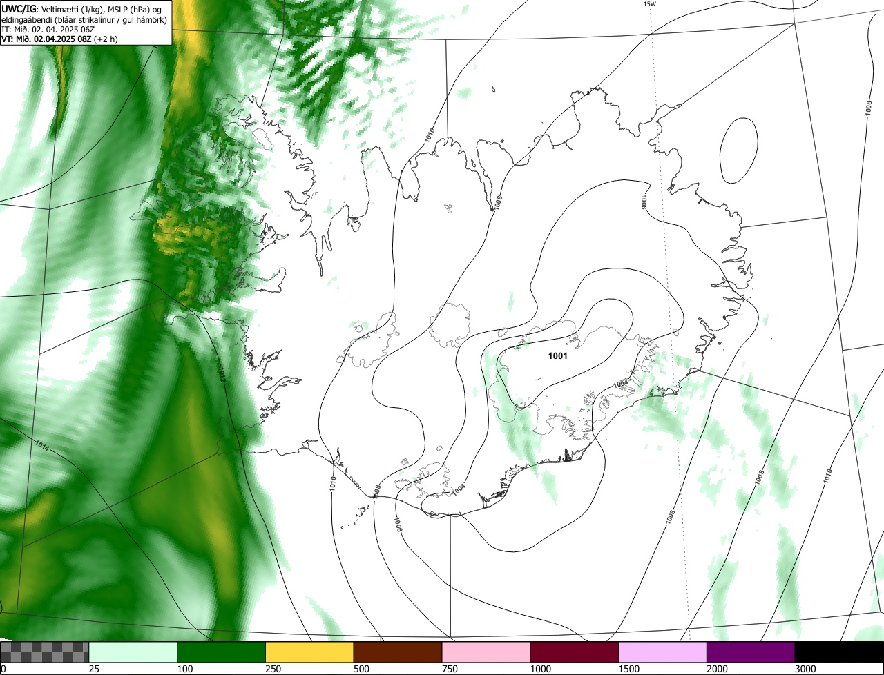884x675 pixels.
Task: Click the black above-3000 legend swatch
Action: coord(839,652)
